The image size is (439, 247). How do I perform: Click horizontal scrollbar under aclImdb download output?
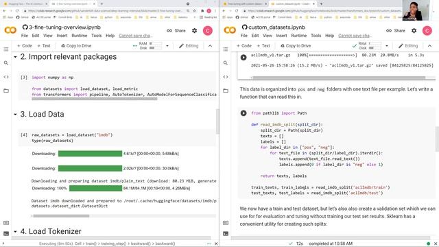click(x=339, y=78)
